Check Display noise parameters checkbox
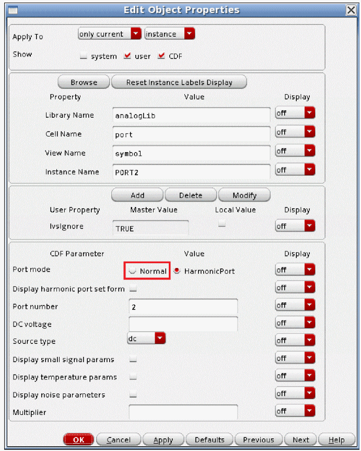This screenshot has width=361, height=451. 133,394
